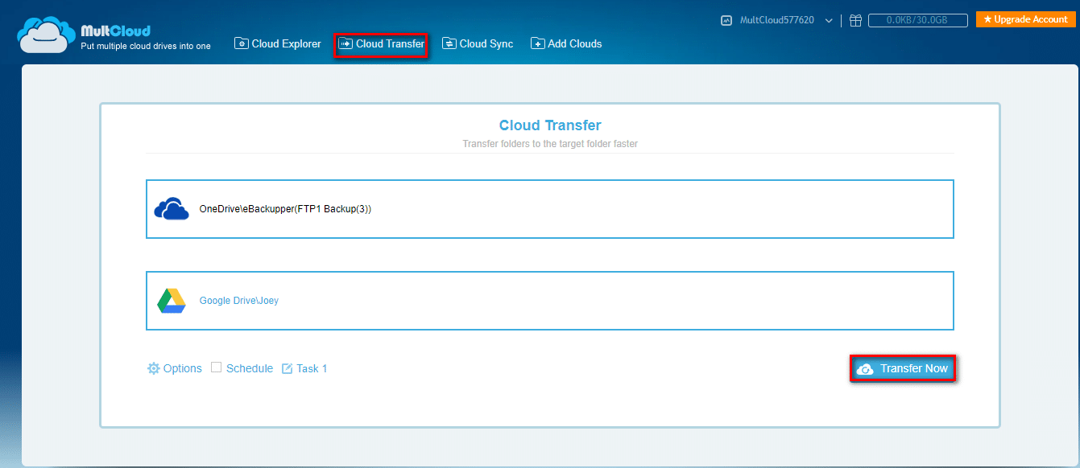
Task: Click the Upgrade Account link
Action: point(1025,18)
